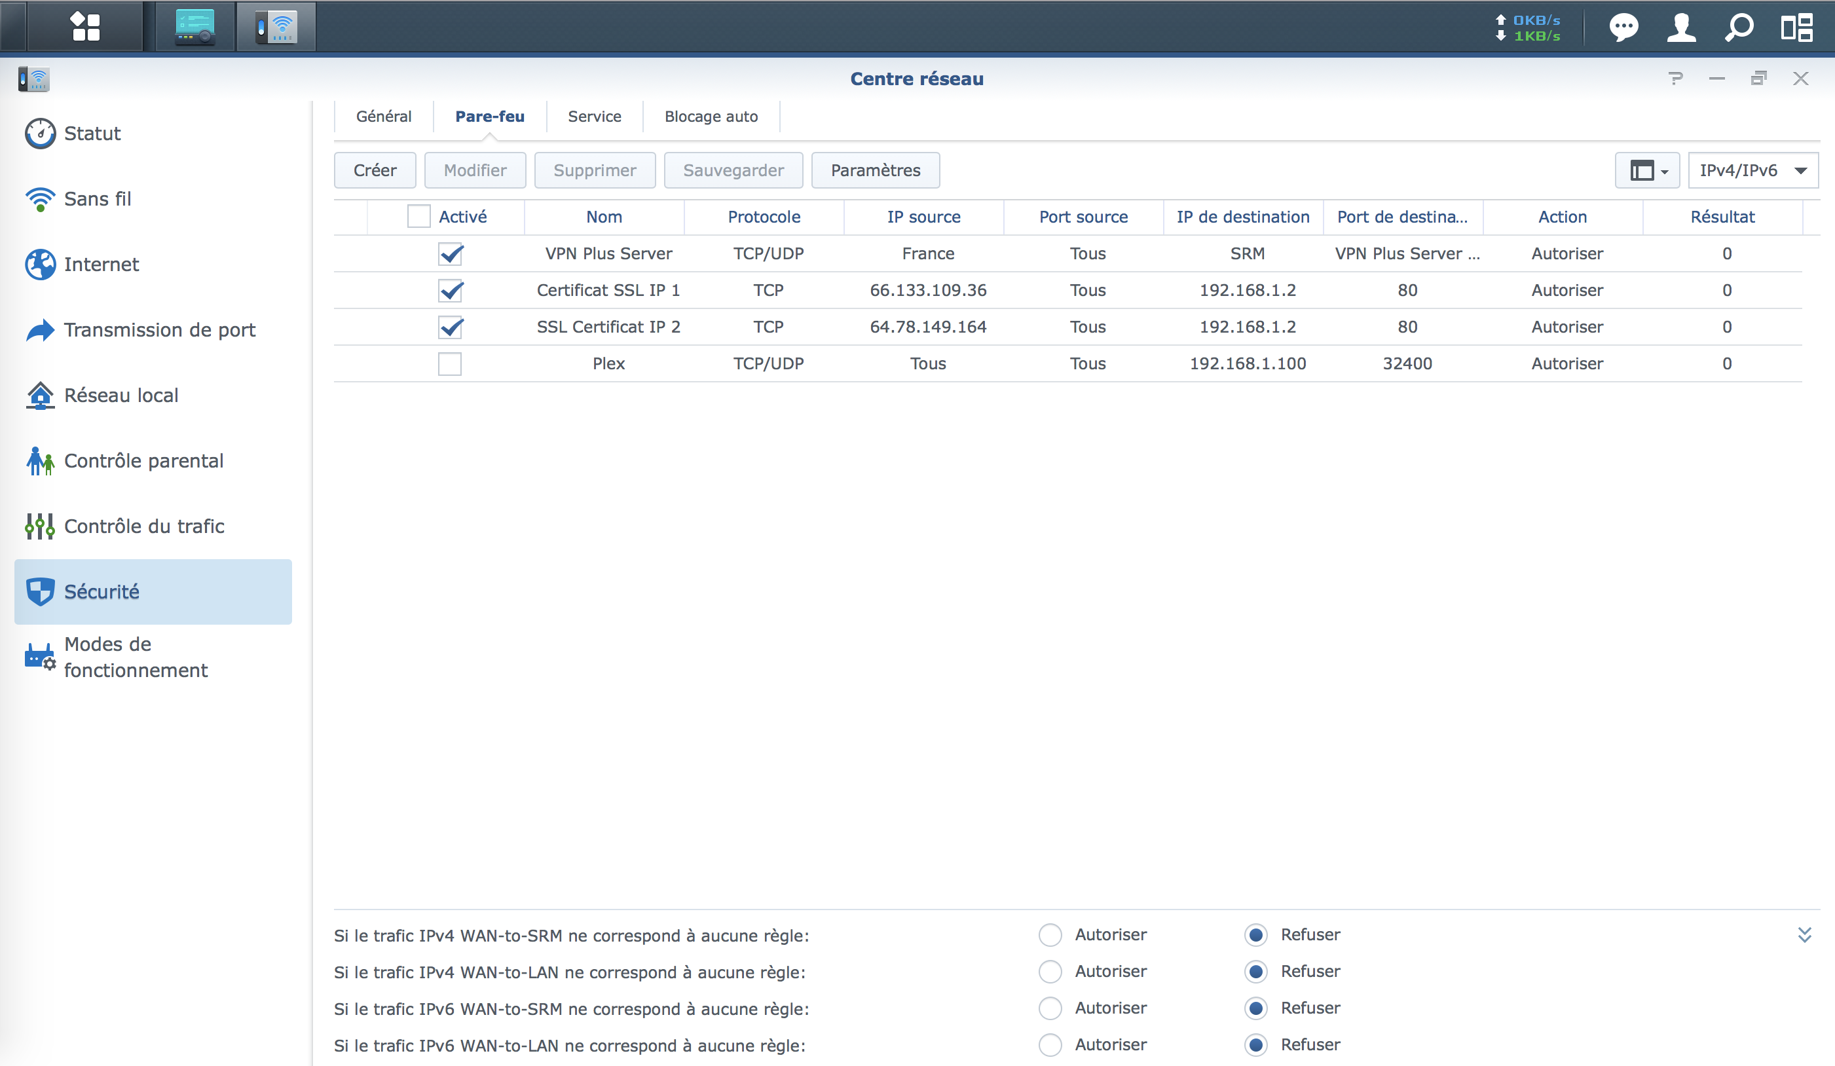Open the widgets panel icon

(1796, 28)
